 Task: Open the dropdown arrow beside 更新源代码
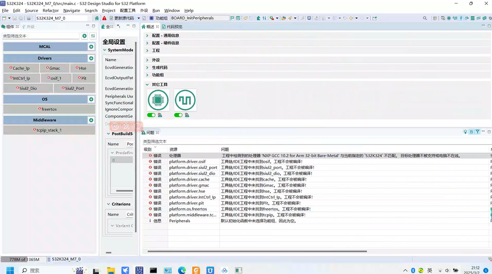139,18
